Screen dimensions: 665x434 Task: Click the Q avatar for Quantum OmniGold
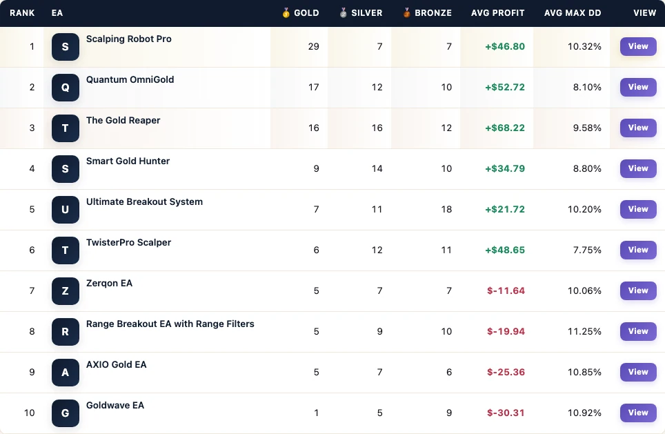click(x=66, y=88)
